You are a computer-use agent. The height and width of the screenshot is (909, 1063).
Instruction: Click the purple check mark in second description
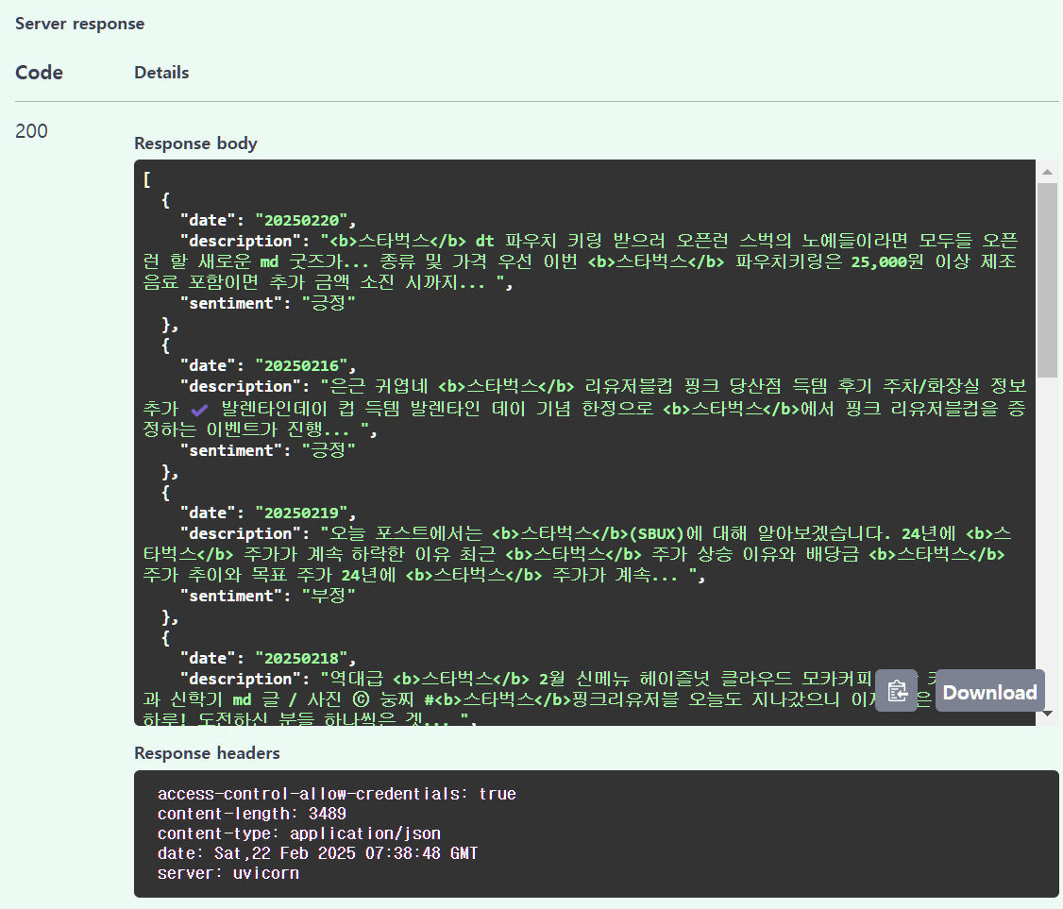[199, 410]
